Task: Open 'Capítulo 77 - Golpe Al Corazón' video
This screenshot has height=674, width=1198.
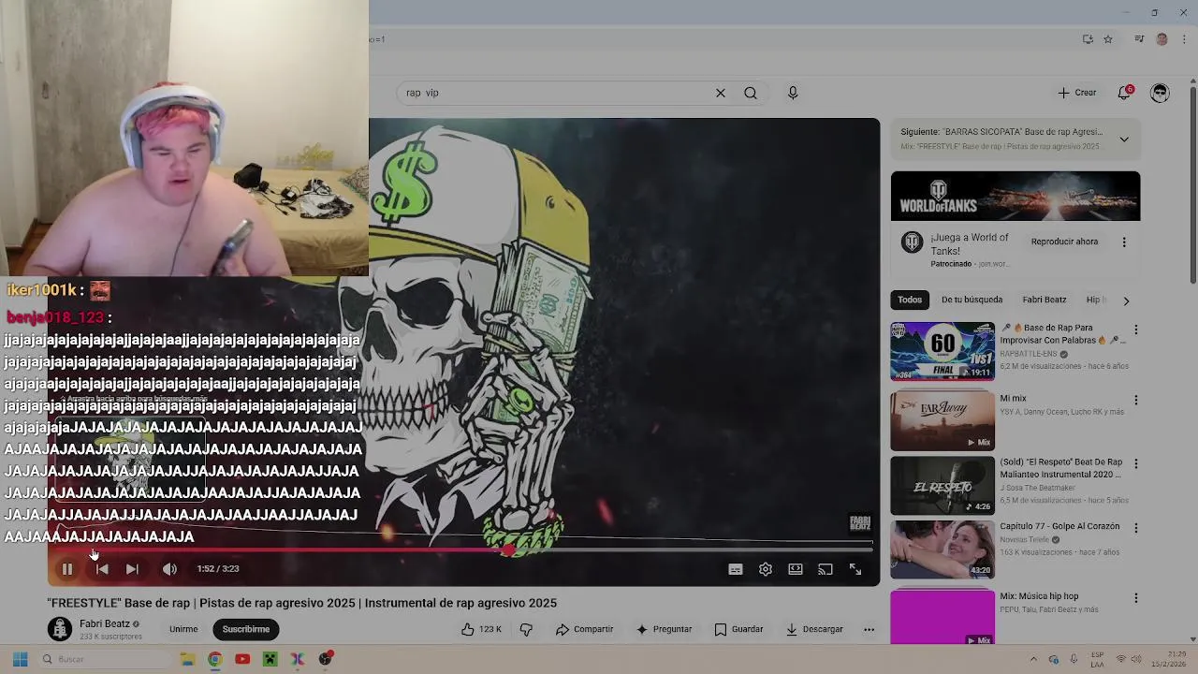Action: pyautogui.click(x=942, y=549)
